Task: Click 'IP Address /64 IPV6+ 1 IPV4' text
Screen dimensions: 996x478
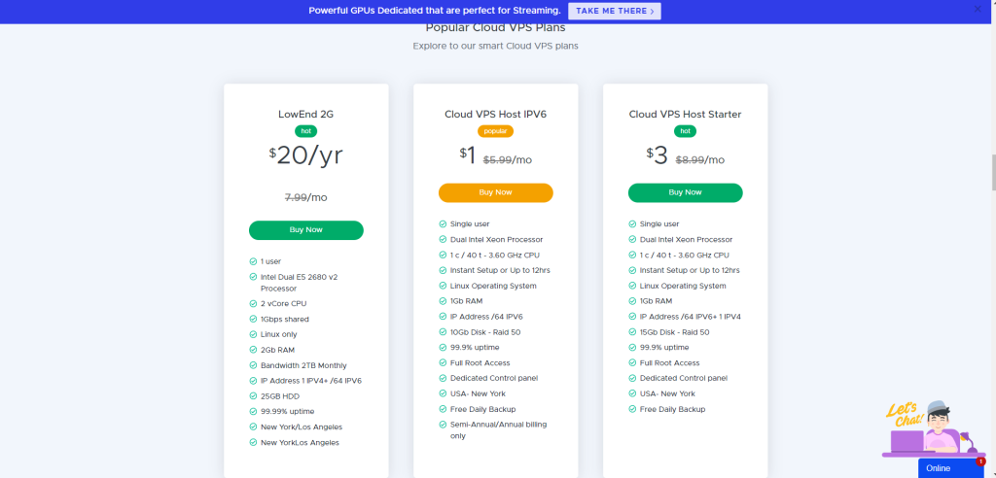Action: pos(691,317)
